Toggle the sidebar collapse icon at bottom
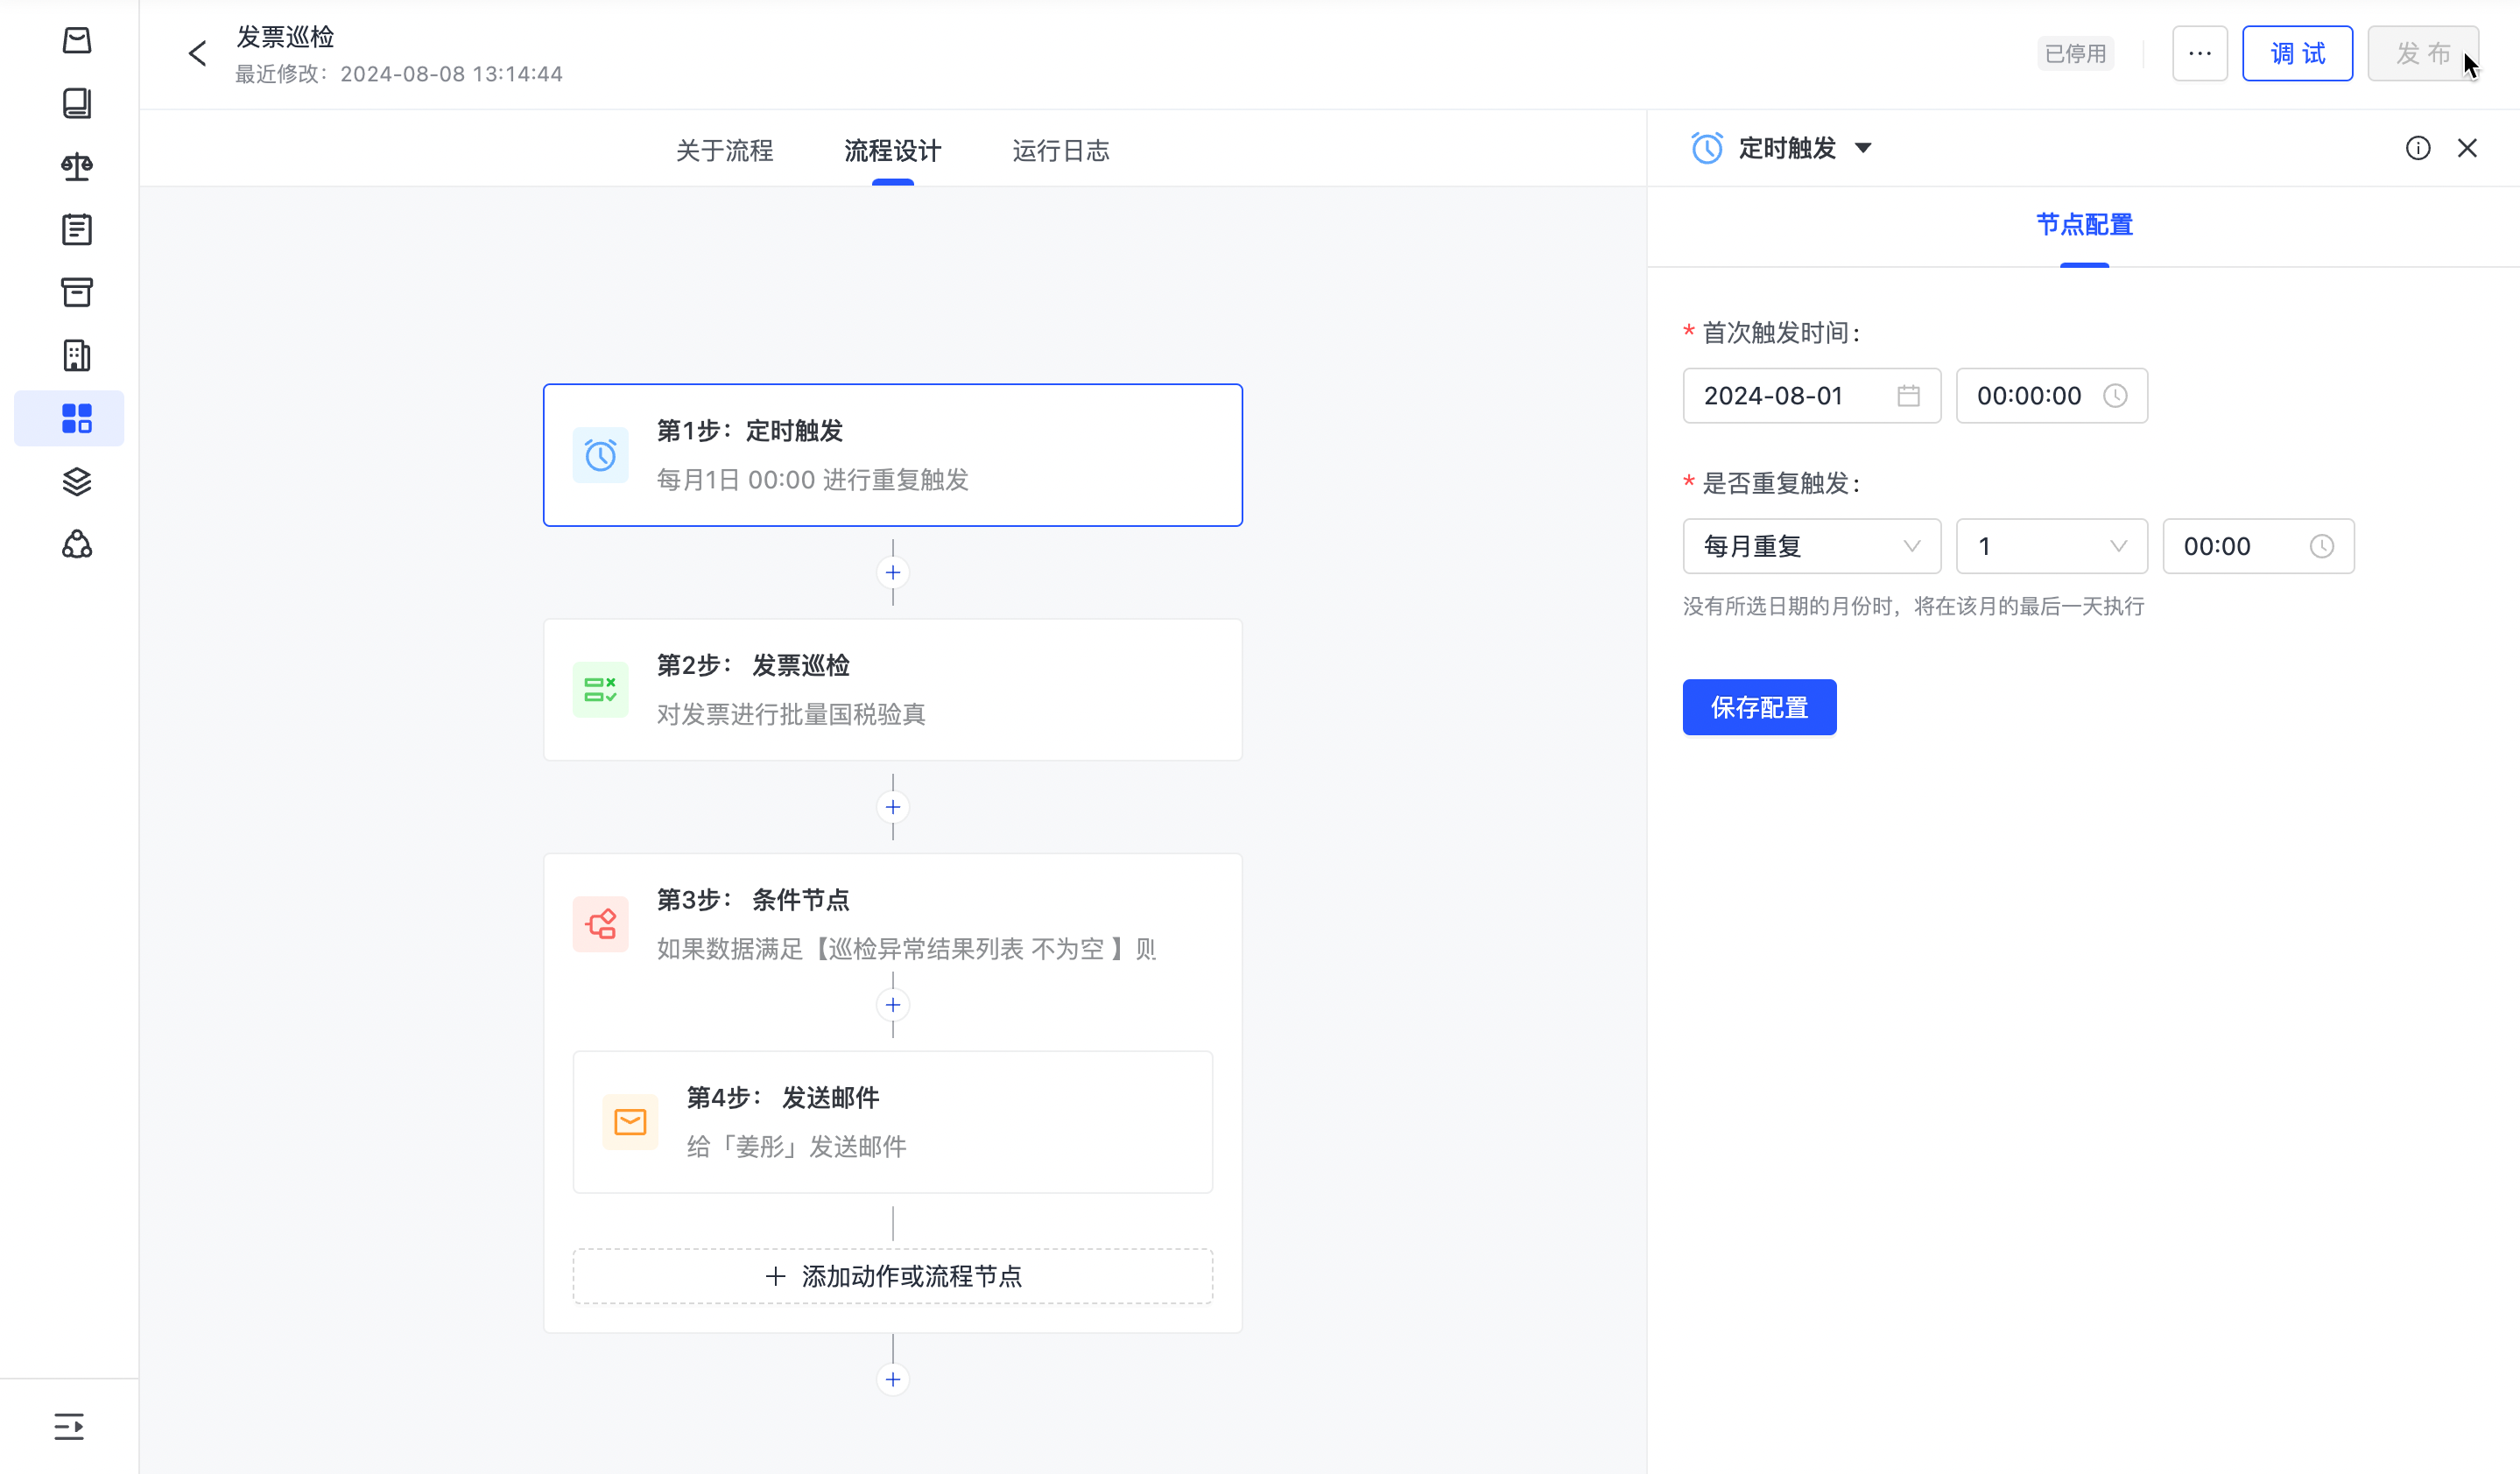2520x1474 pixels. coord(69,1426)
